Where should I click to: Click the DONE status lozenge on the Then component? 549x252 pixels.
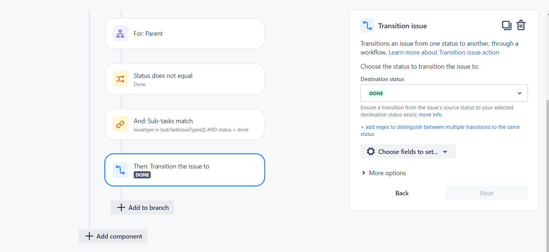point(142,174)
